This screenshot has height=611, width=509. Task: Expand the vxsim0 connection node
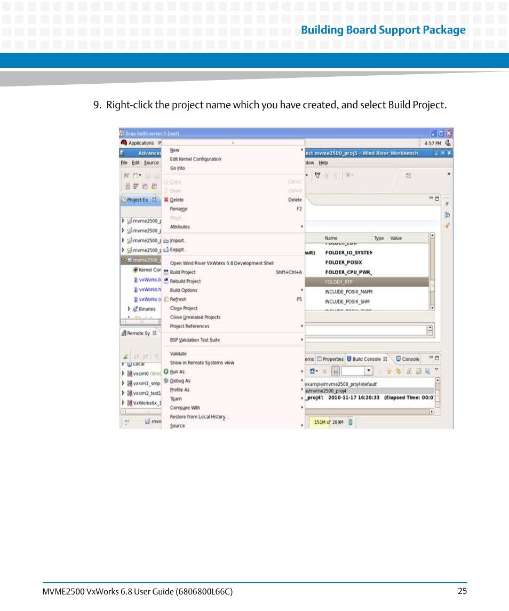pos(123,374)
